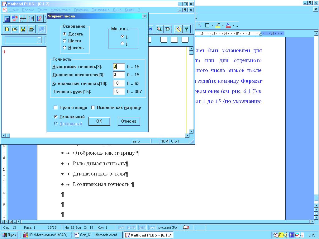This screenshot has width=319, height=239.
Task: Open the calculus integral and derivative palette
Action: (39, 19)
